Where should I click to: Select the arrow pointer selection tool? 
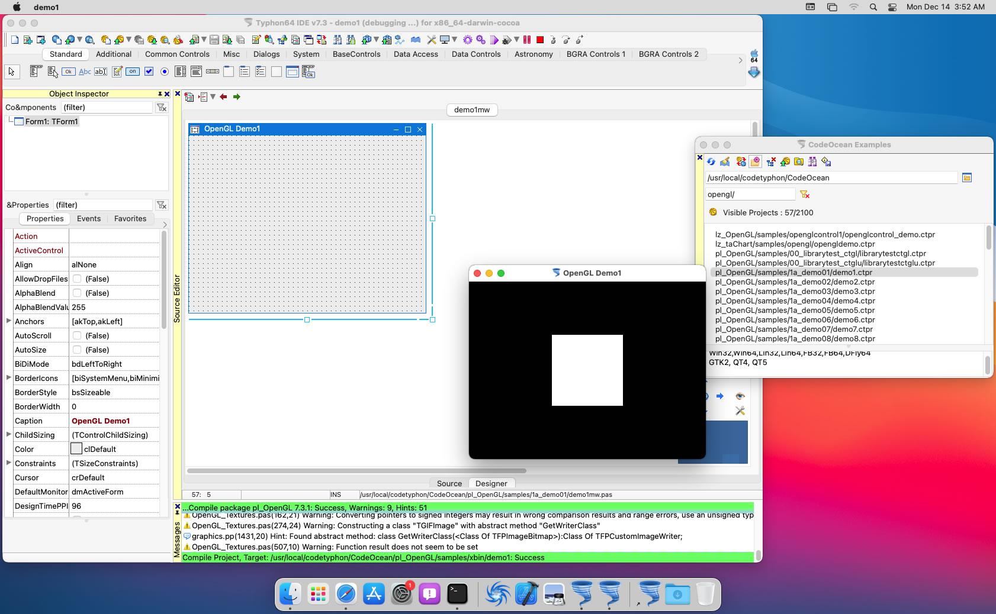point(11,72)
